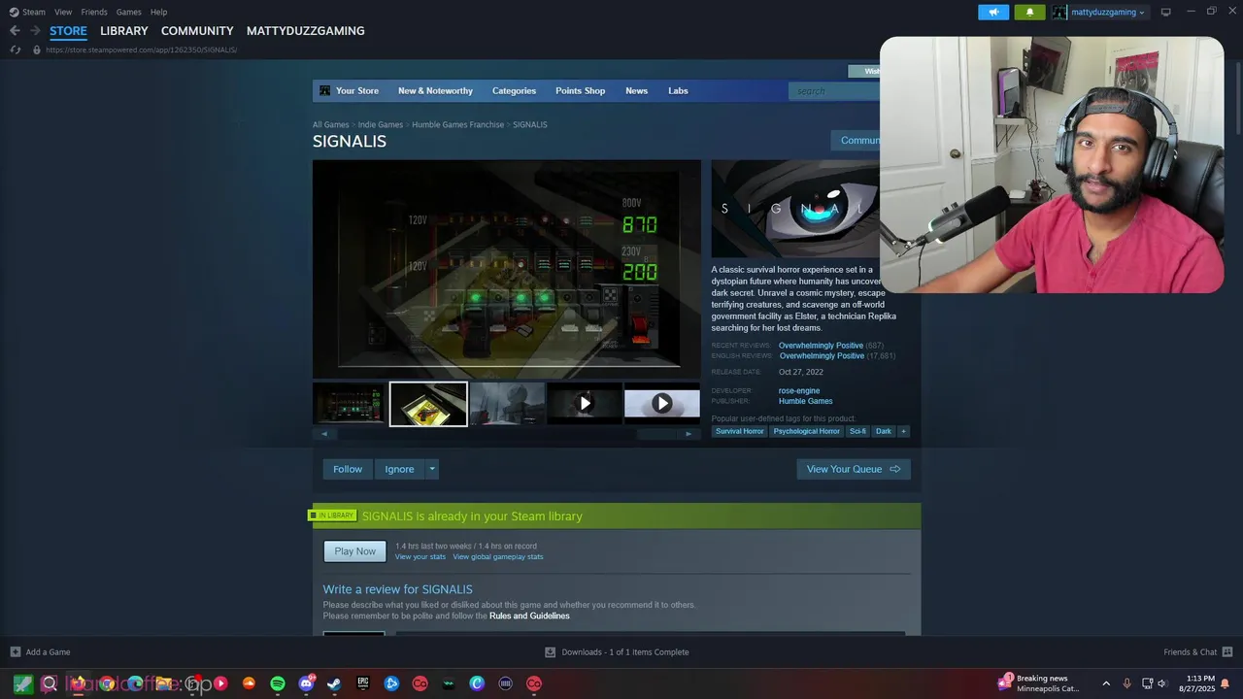Play the first trailer video thumbnail

(x=585, y=404)
